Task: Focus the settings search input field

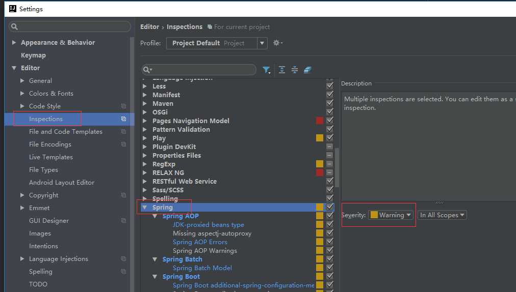Action: pos(70,26)
